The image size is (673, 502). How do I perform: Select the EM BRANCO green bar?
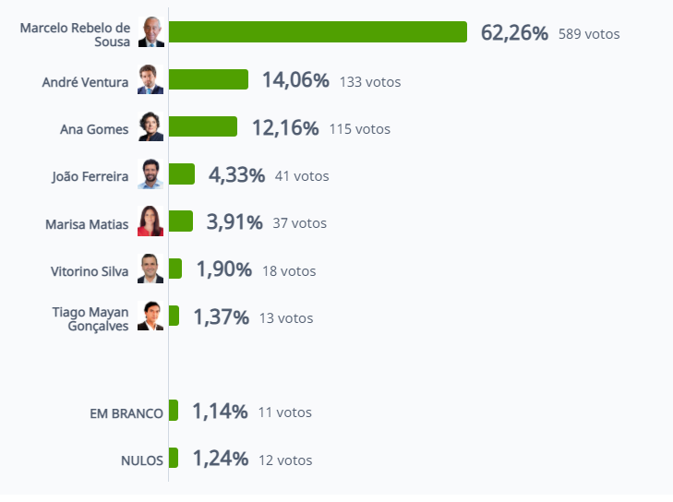174,410
